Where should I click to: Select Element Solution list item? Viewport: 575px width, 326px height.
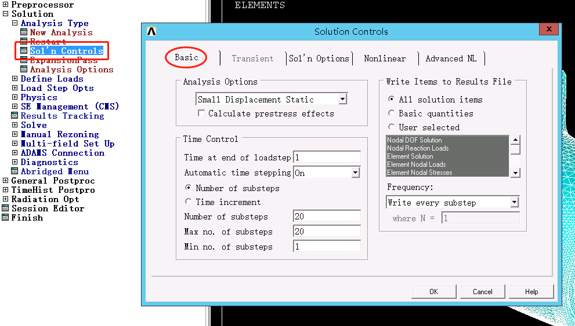447,156
